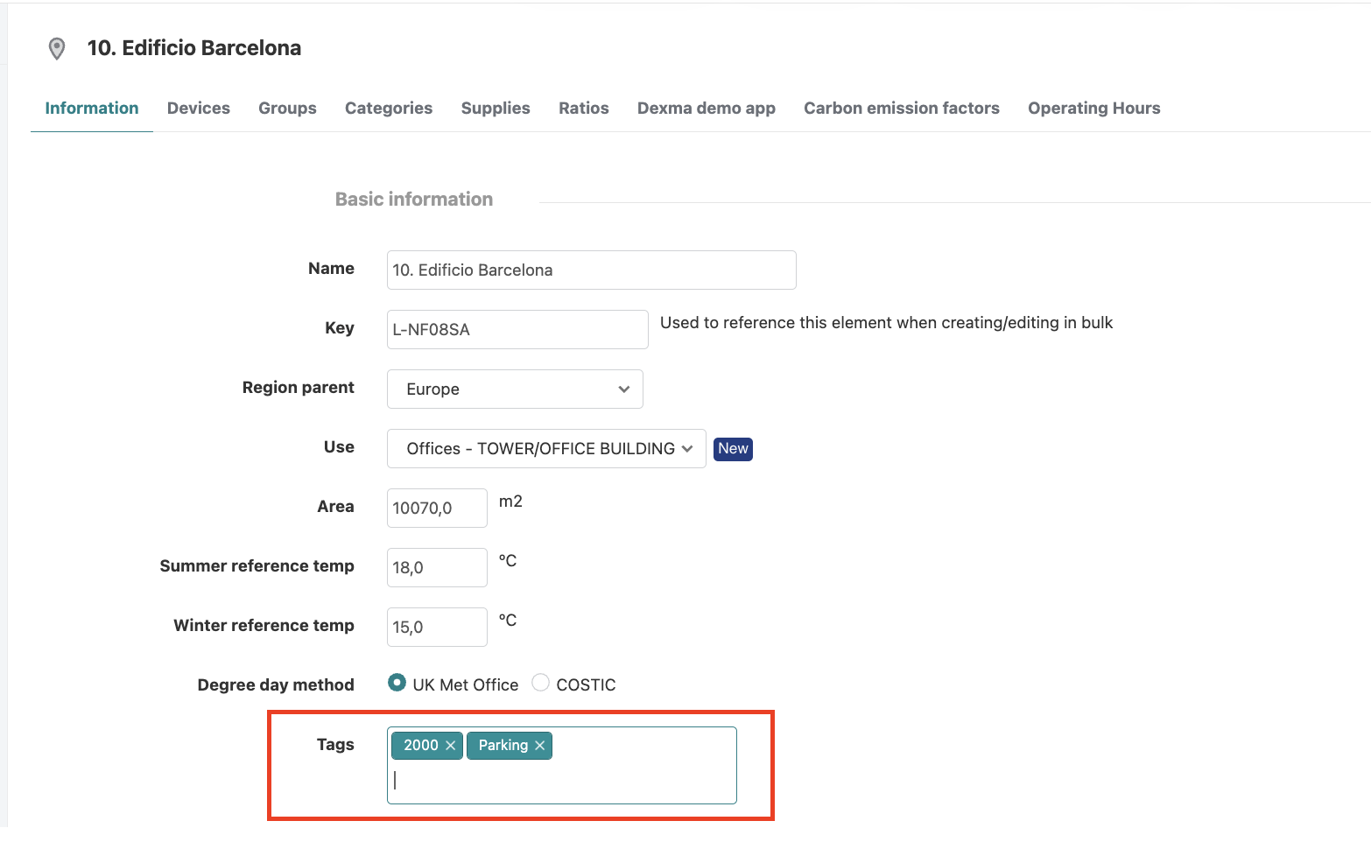Click the Summer reference temp field

click(437, 568)
